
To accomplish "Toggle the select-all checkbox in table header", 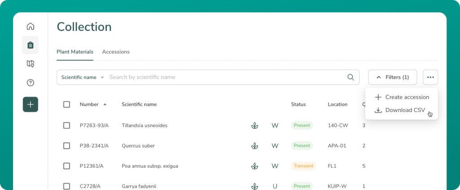I will point(66,104).
